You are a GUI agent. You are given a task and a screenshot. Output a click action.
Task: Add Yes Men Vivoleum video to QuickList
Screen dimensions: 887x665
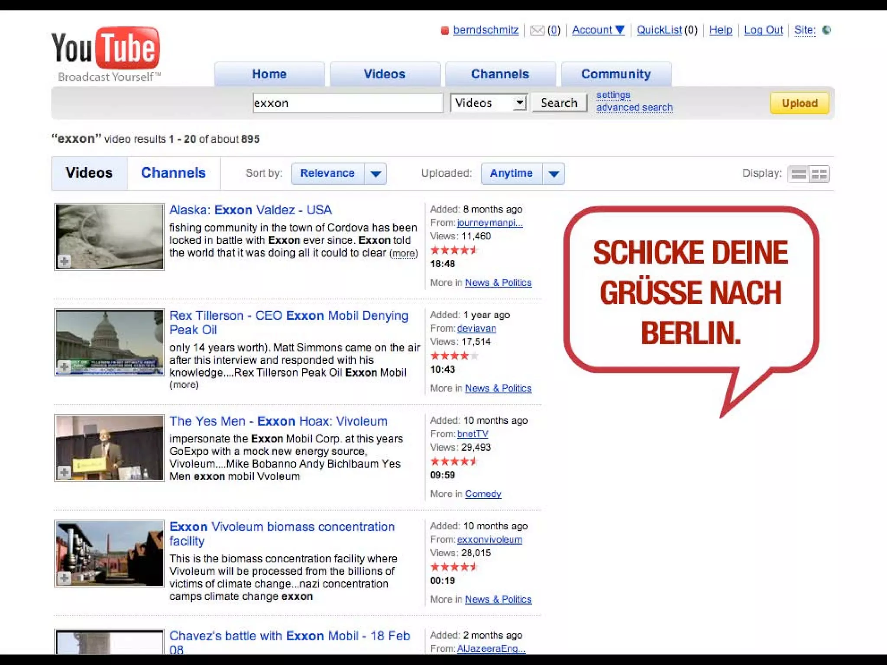(65, 472)
